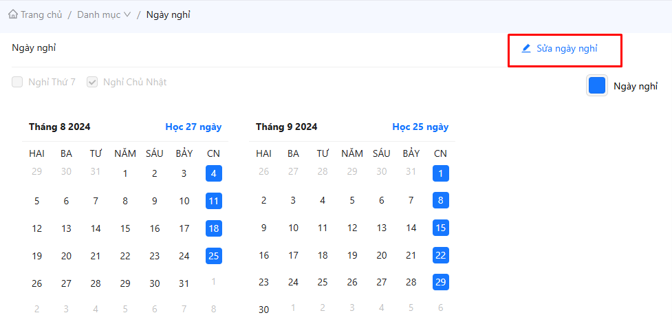This screenshot has width=672, height=324.
Task: Click the blue Ngày nghỉ legend swatch
Action: point(597,86)
